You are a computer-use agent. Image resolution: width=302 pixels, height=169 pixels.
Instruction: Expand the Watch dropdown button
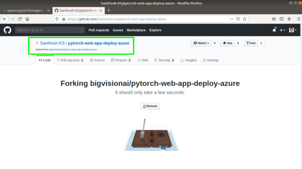(x=201, y=43)
